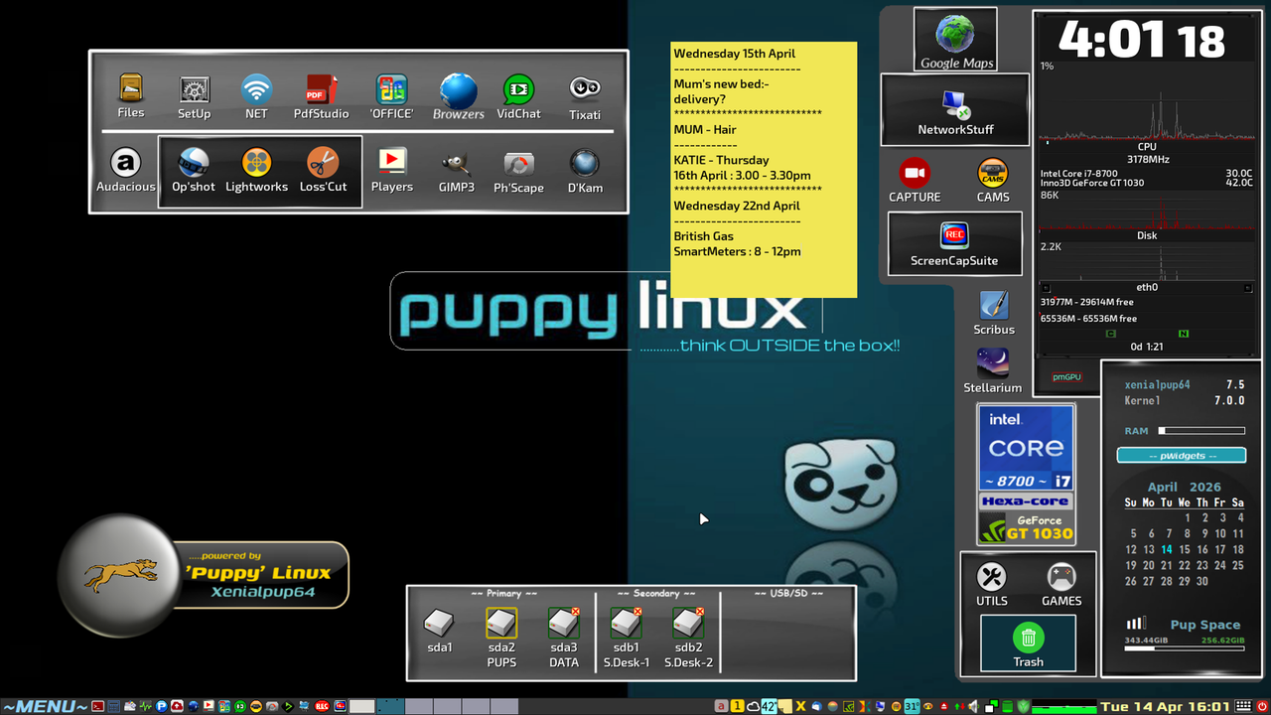Open the on-screen keyboard tray icon
Image resolution: width=1271 pixels, height=715 pixels.
pos(1243,706)
